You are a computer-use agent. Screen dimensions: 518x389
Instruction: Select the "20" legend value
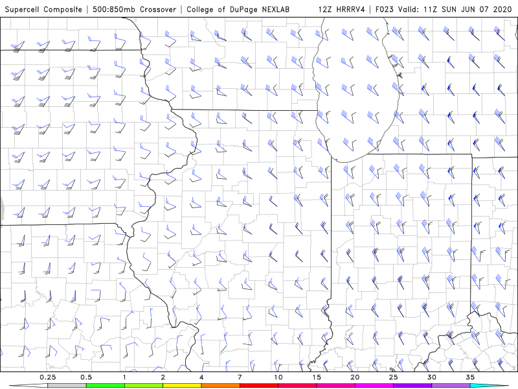355,377
